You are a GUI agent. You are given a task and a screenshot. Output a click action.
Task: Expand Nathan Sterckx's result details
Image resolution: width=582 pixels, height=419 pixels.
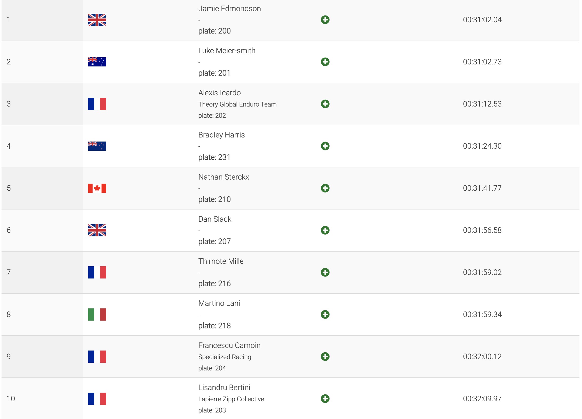(x=325, y=188)
